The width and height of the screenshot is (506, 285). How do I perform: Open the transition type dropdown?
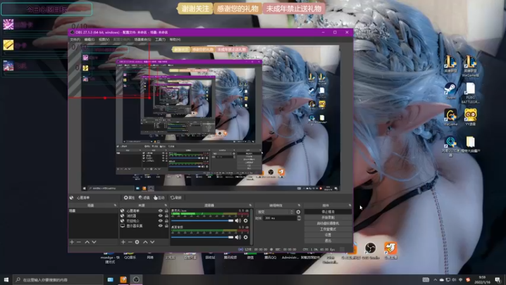(x=275, y=212)
